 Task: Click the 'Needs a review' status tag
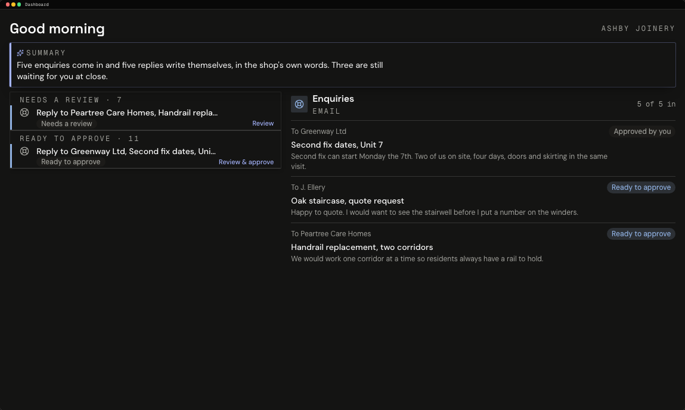pos(66,123)
